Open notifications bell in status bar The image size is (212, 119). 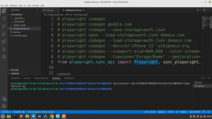pos(208,112)
